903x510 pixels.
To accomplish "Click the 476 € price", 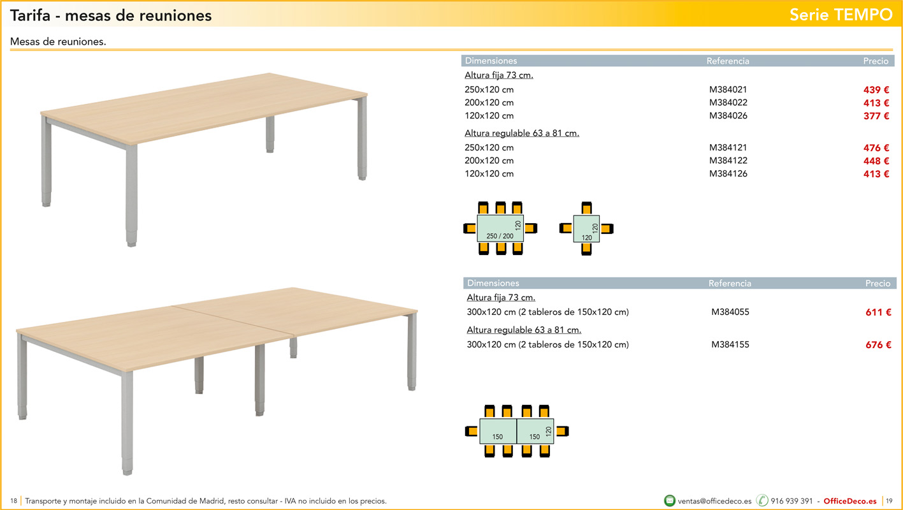I will click(x=876, y=148).
